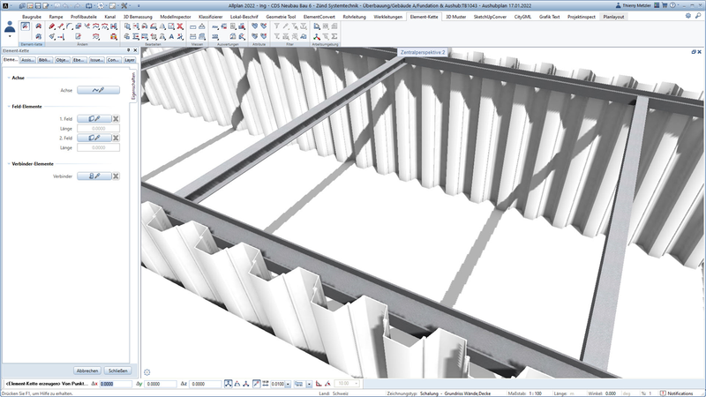706x397 pixels.
Task: Collapse the Achse section
Action: [x=8, y=78]
